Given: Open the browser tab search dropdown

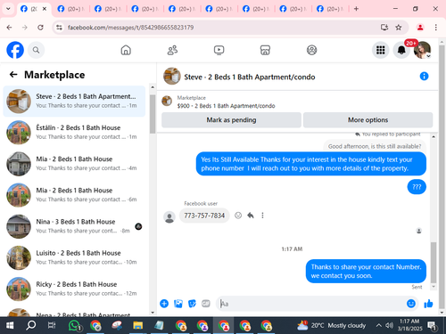Looking at the screenshot, I should 8,9.
